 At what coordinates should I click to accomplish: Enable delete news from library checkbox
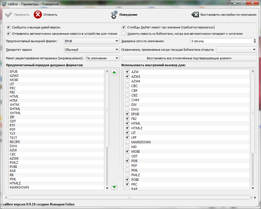pos(124,34)
